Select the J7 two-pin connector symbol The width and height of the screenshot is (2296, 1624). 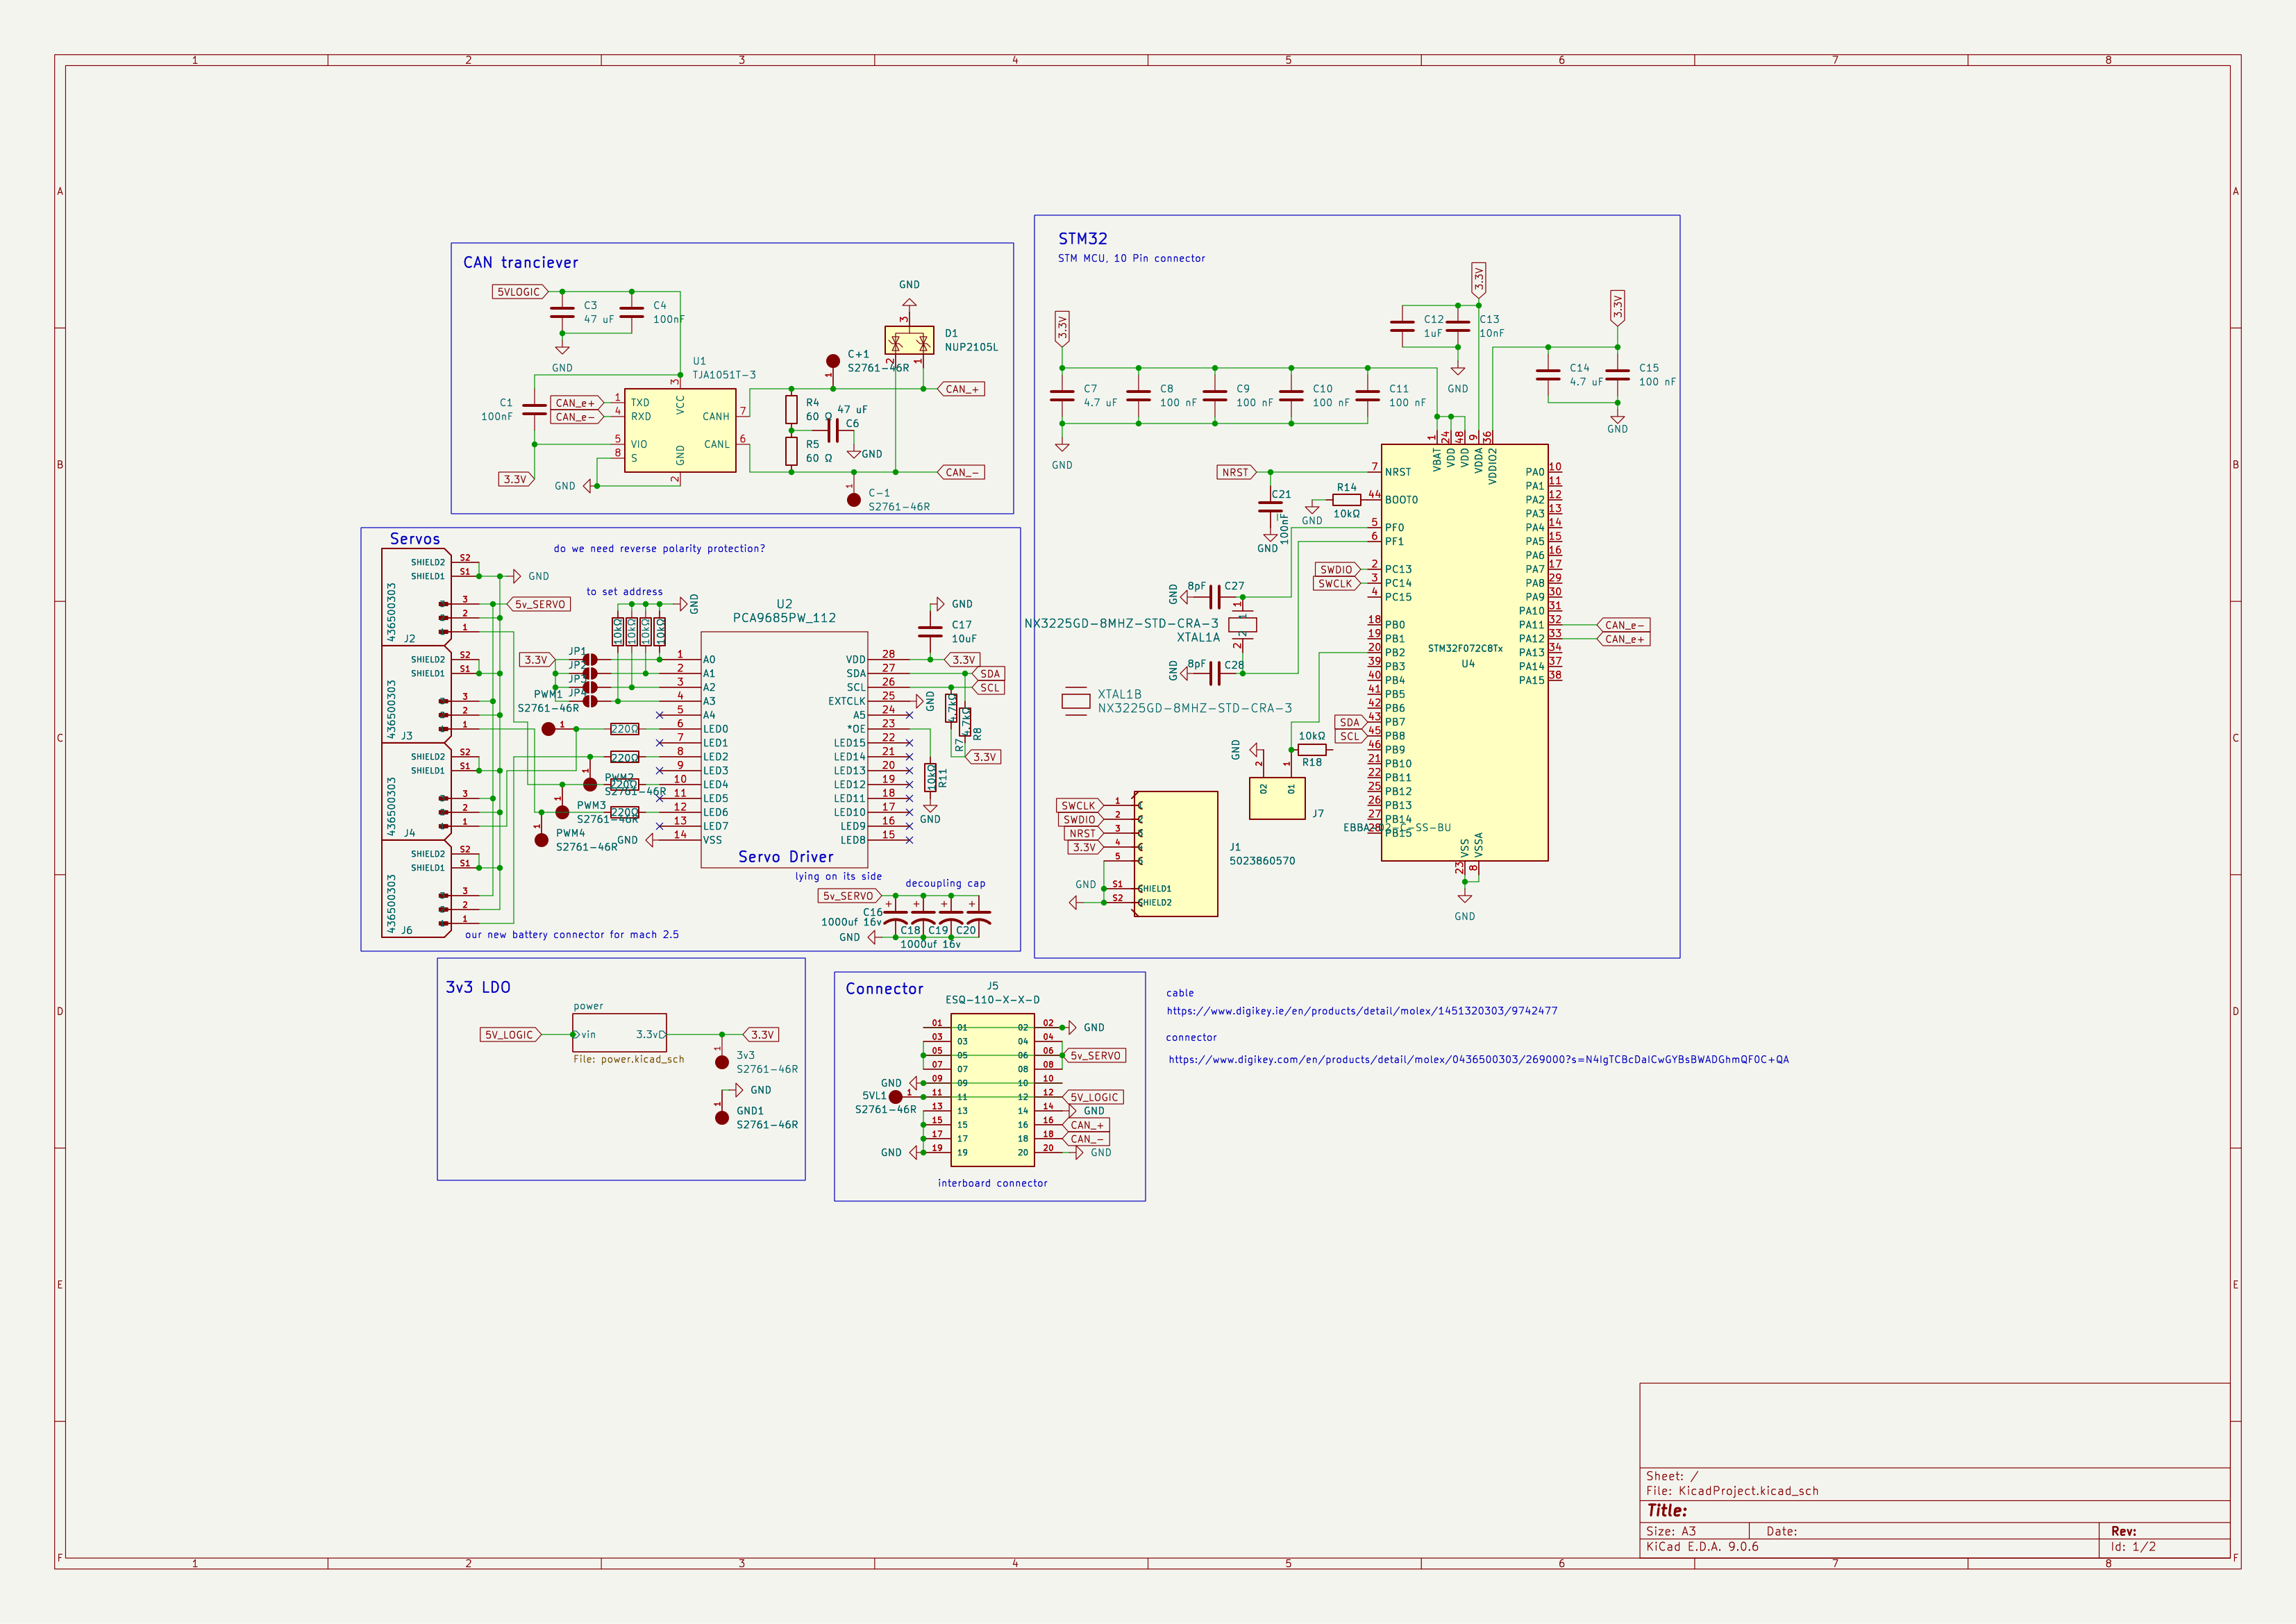point(1278,798)
